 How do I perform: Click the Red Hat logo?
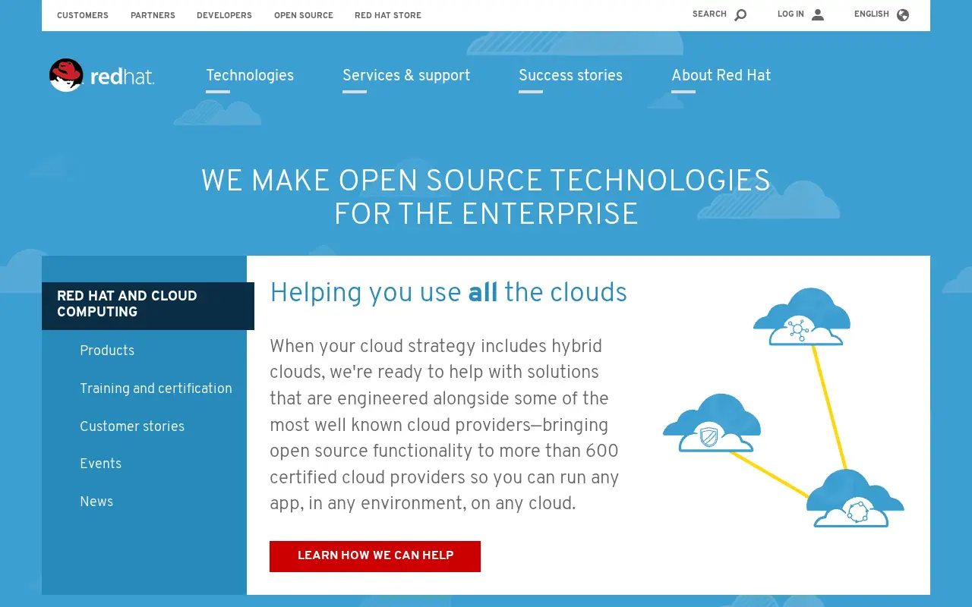click(102, 75)
